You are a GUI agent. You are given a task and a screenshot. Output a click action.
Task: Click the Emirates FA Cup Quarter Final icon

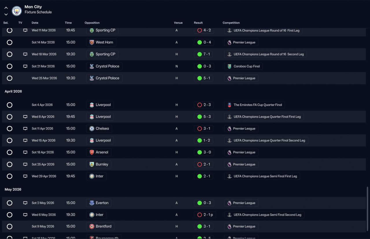point(229,105)
